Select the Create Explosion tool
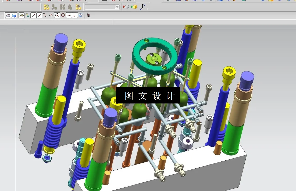 click(47, 7)
